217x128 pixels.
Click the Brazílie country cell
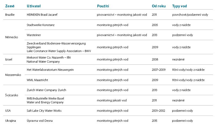point(10,15)
